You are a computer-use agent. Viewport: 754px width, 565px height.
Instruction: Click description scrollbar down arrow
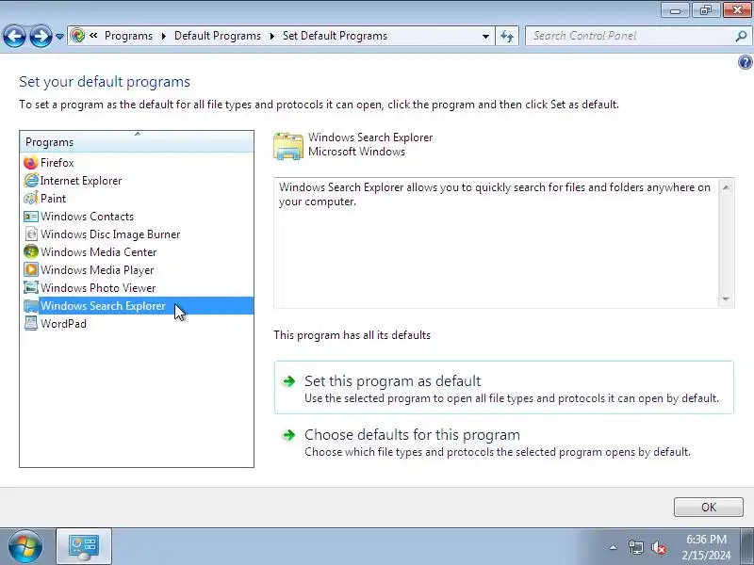726,299
